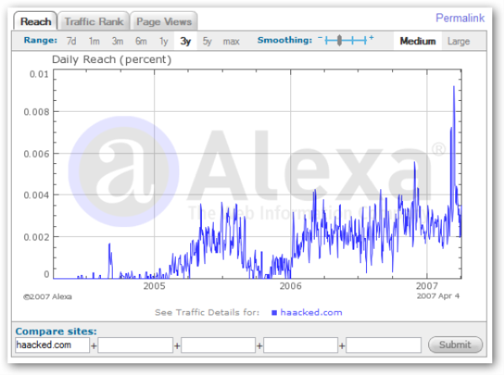Switch to the Reach tab
The image size is (504, 375).
click(x=35, y=22)
